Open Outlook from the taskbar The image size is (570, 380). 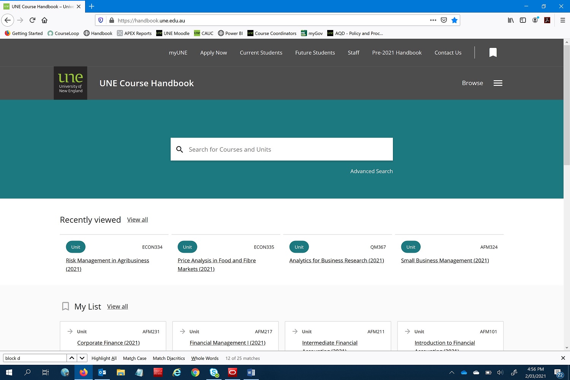pyautogui.click(x=102, y=372)
